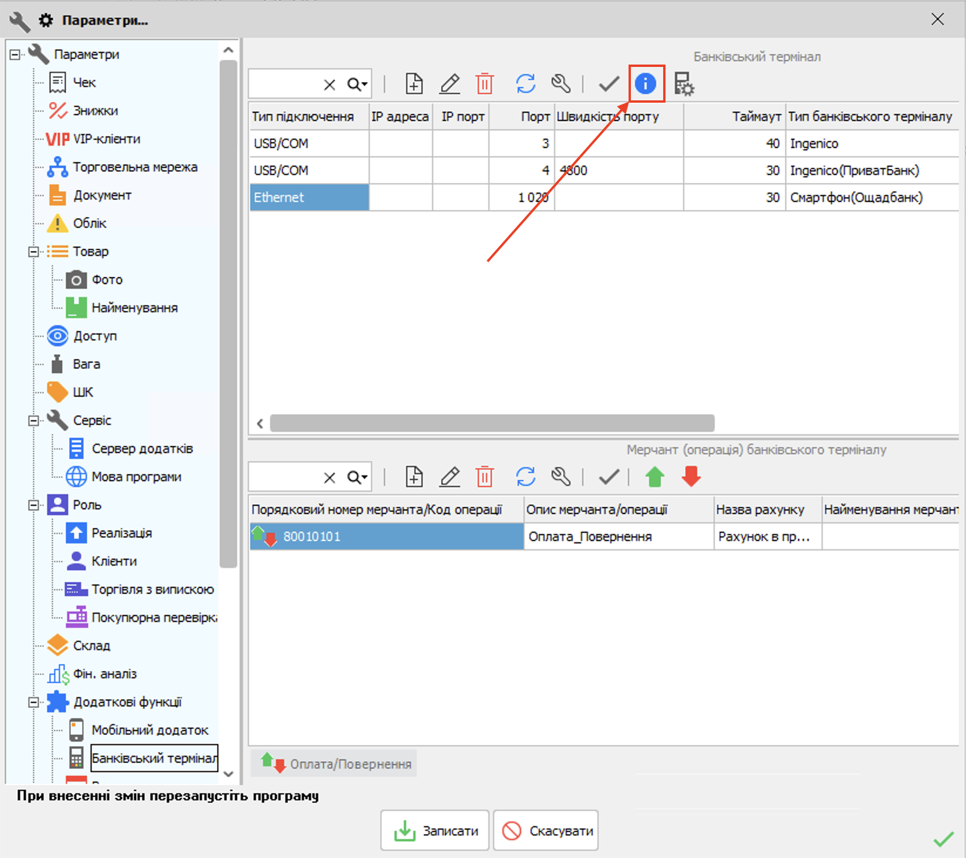Screen dimensions: 966x858
Task: Select Мобільний додаток in tree
Action: point(150,730)
